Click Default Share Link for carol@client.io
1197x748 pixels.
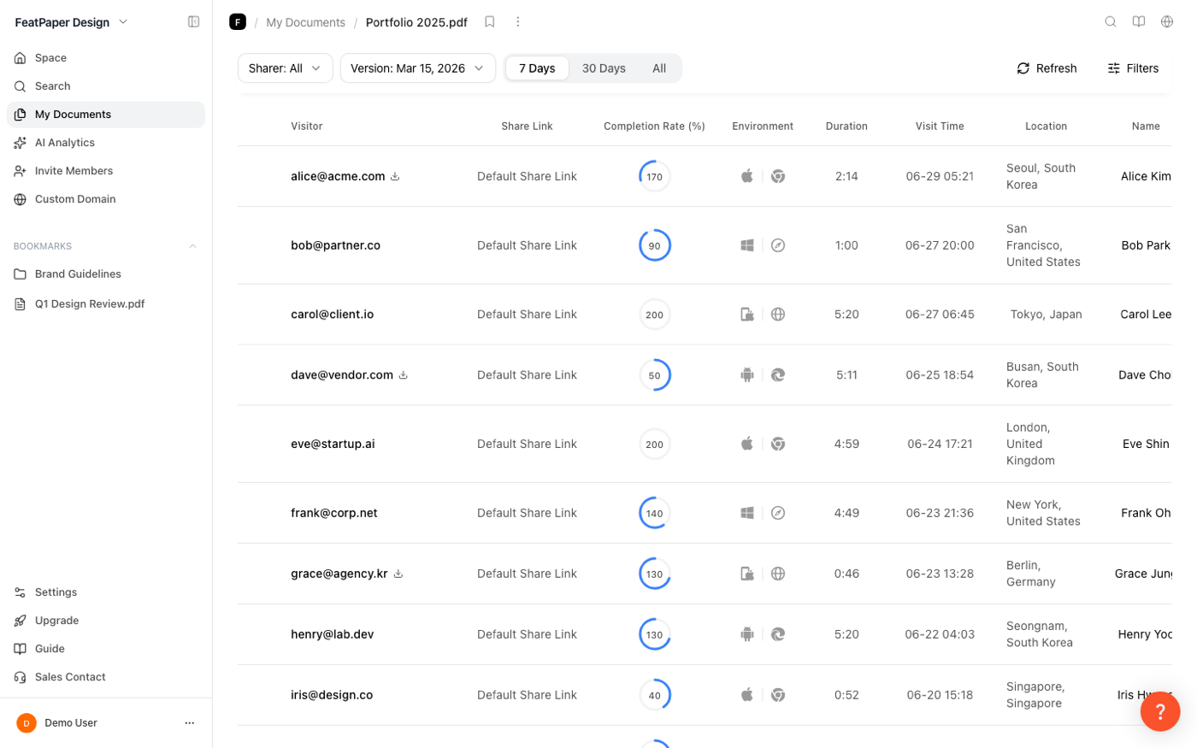[527, 315]
